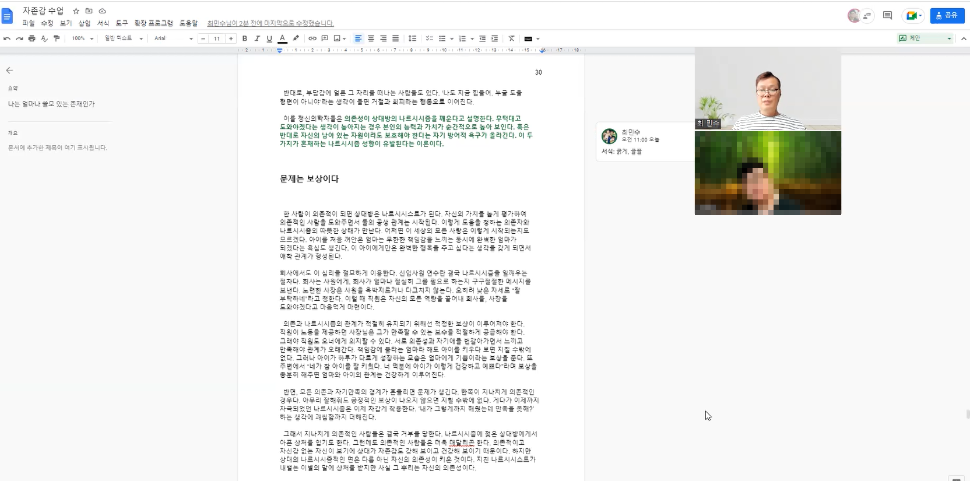Screen dimensions: 970x481
Task: Click the font size field showing 11
Action: pyautogui.click(x=217, y=38)
